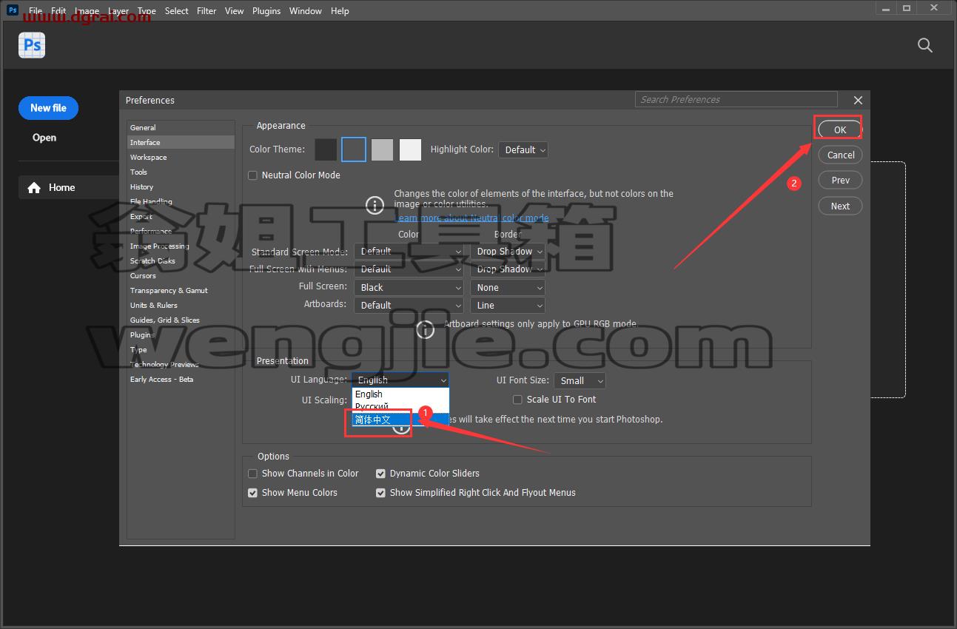Screen dimensions: 957x629
Task: Click the Artboard settings info icon
Action: pyautogui.click(x=425, y=329)
